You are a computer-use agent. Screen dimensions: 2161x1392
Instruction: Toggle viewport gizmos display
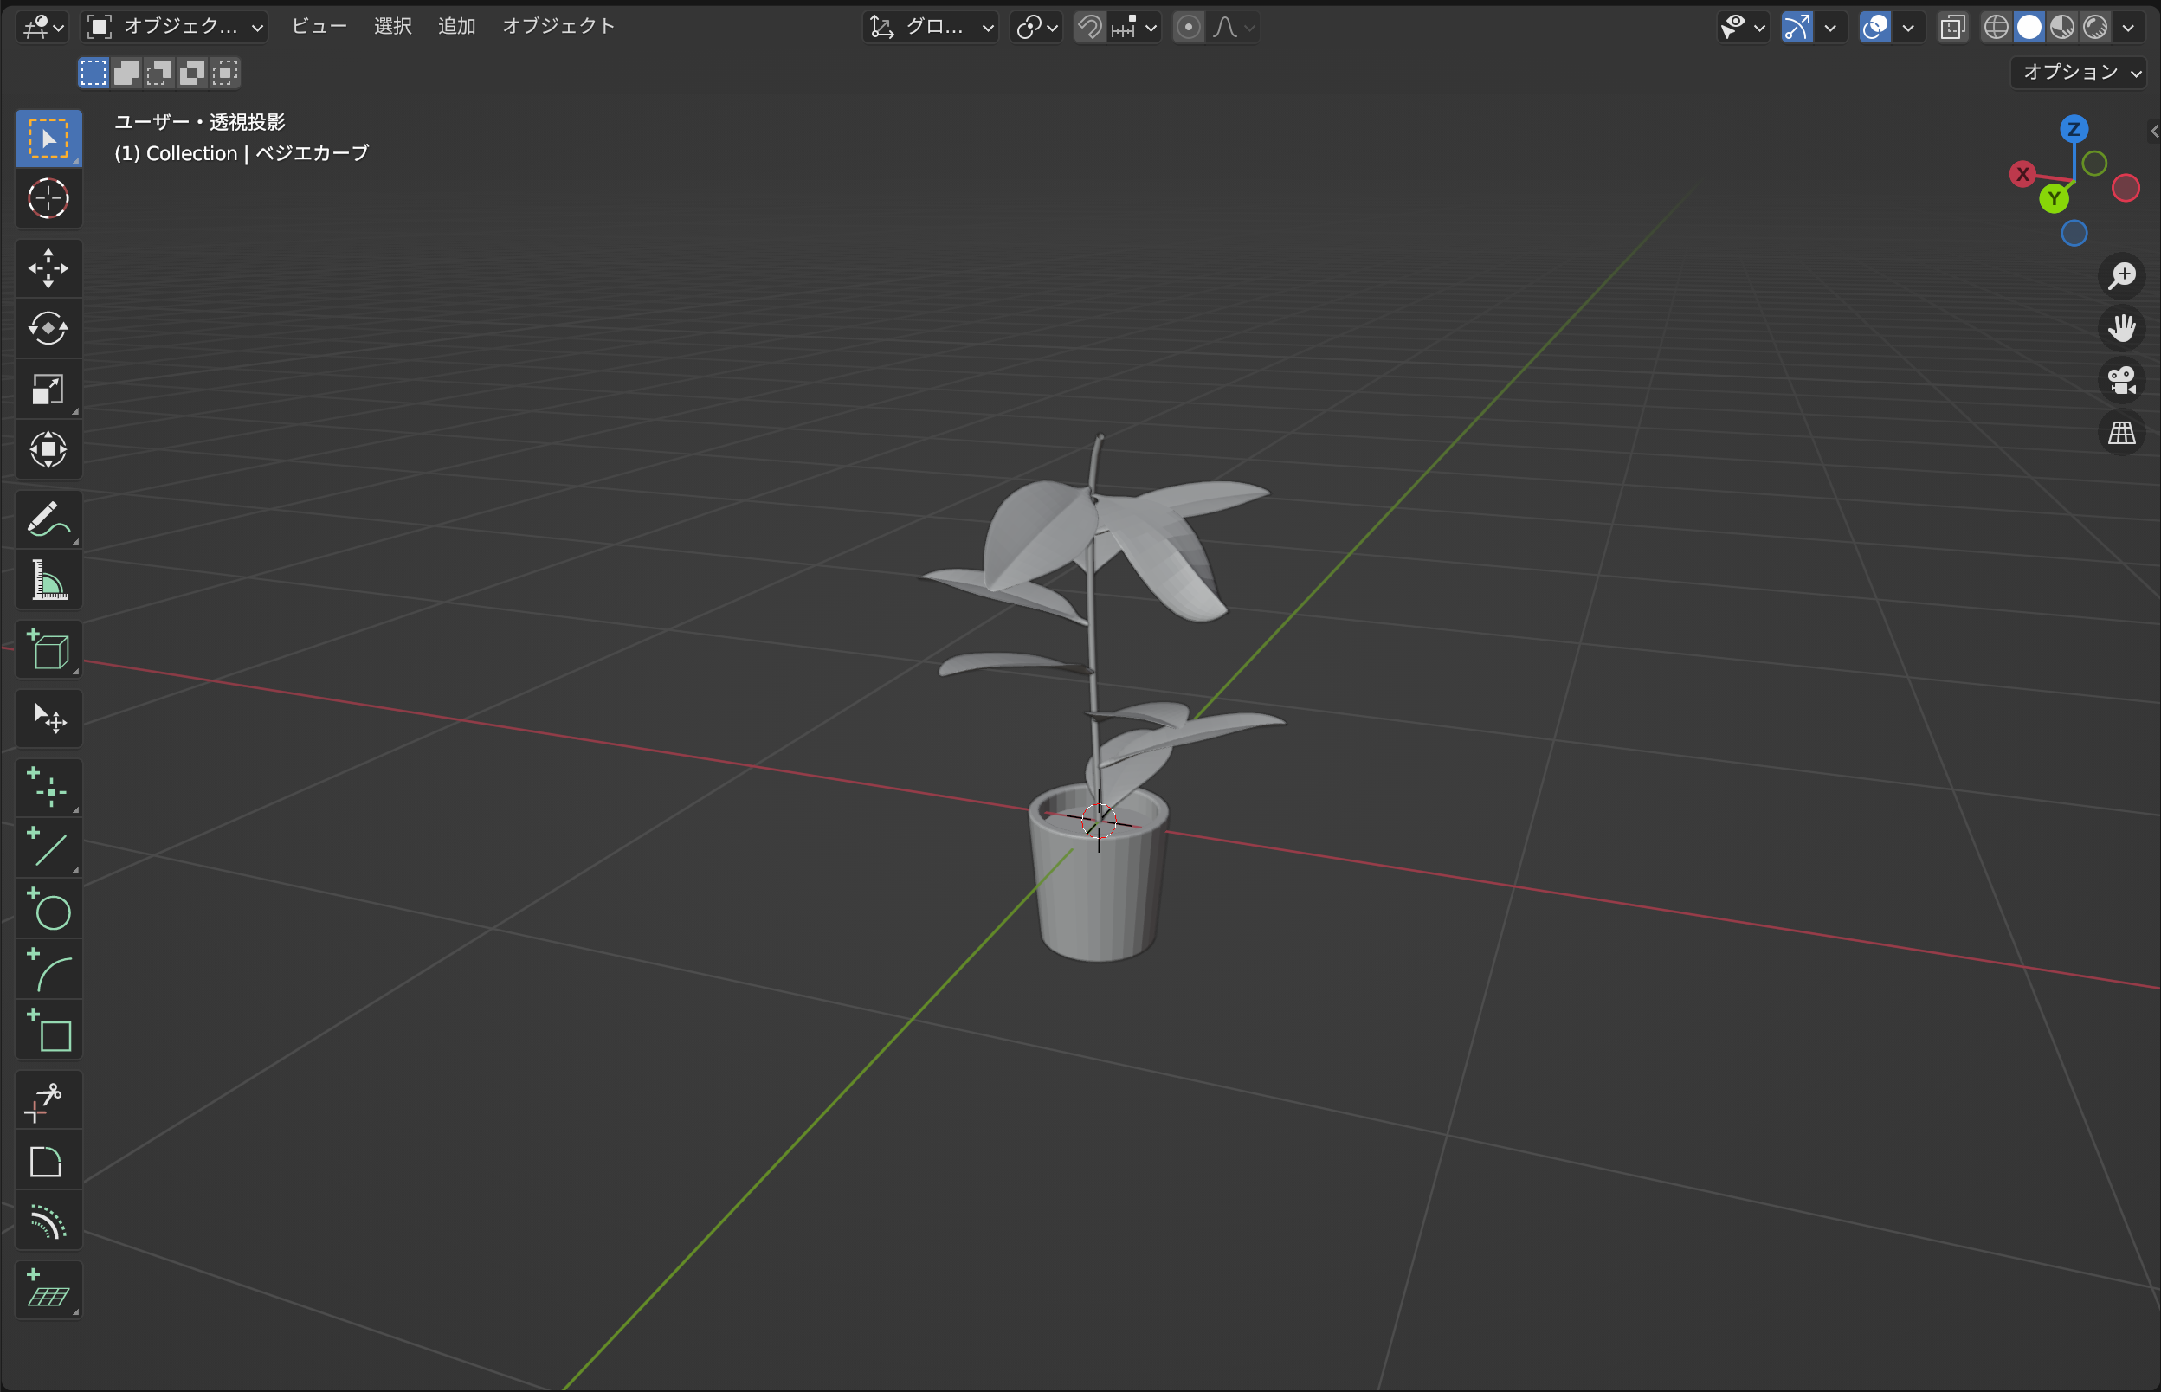(1797, 27)
